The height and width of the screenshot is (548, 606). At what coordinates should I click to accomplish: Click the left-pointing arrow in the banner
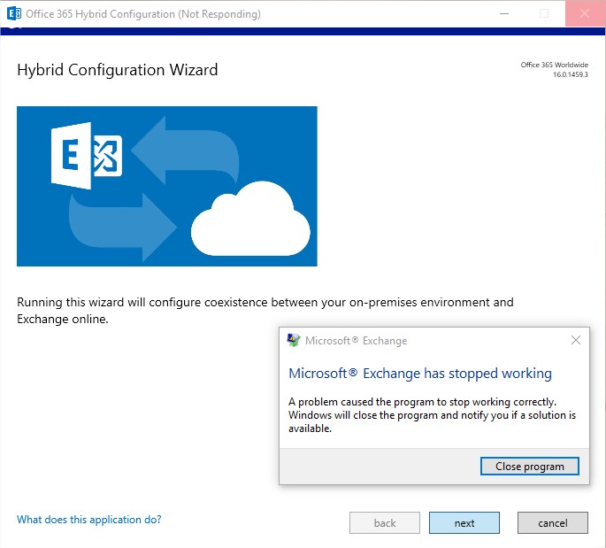pyautogui.click(x=185, y=150)
